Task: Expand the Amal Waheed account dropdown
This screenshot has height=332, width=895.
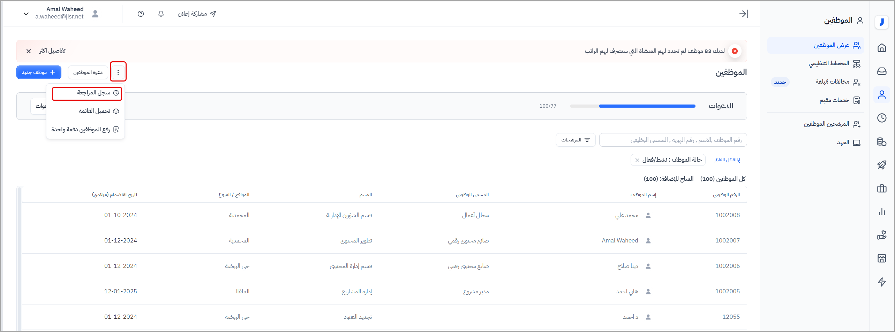Action: coord(26,14)
